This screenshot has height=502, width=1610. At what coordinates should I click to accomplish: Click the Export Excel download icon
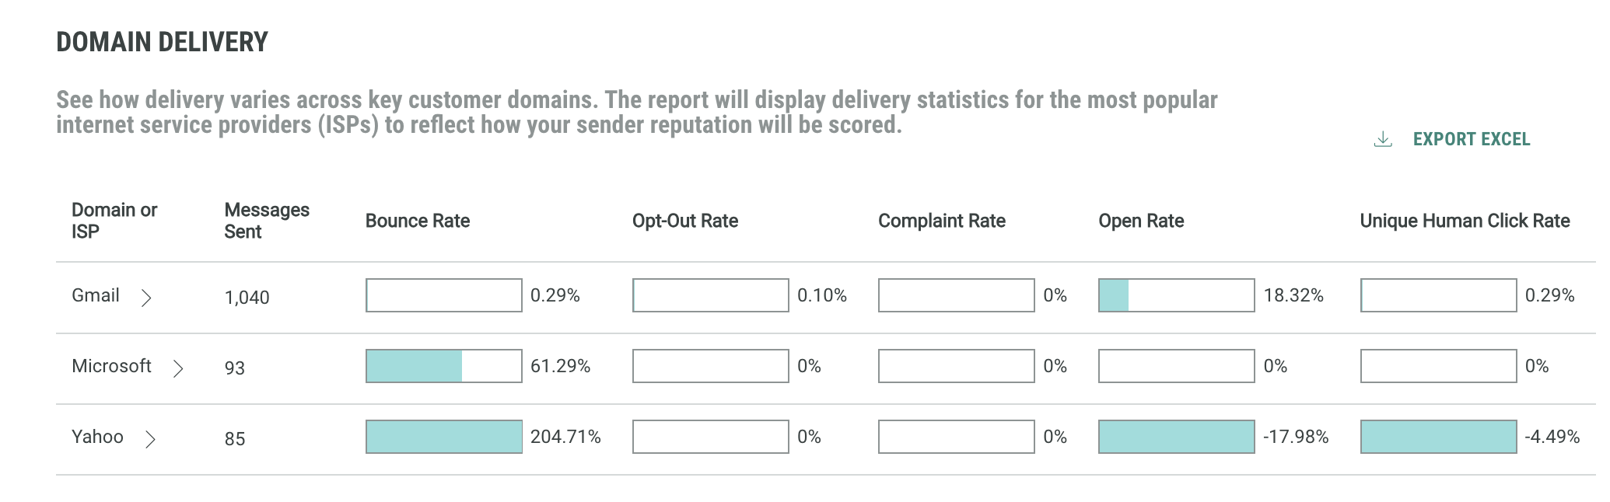[1382, 139]
